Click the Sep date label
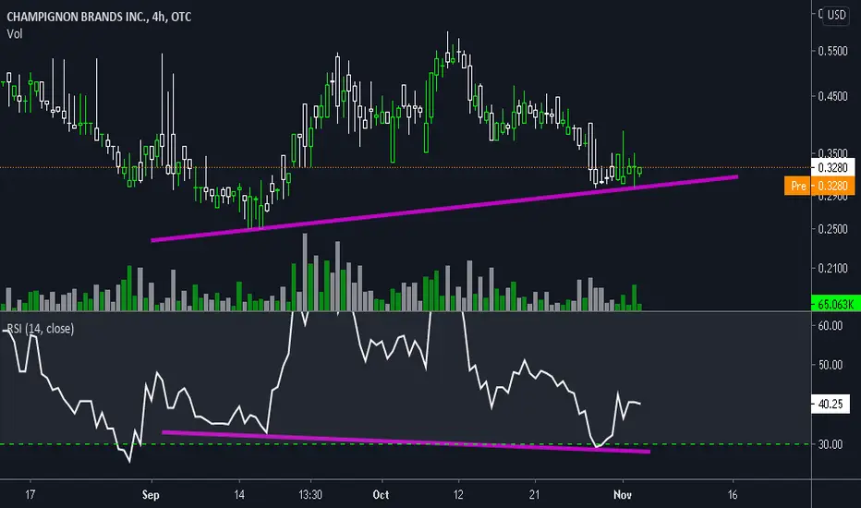 coord(151,495)
